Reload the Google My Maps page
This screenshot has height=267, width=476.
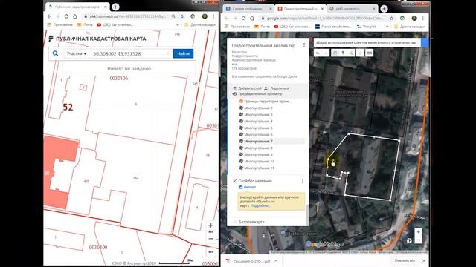243,19
